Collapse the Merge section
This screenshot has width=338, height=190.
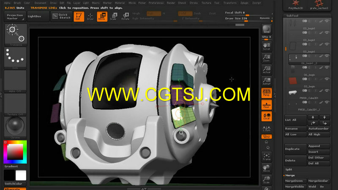point(290,175)
